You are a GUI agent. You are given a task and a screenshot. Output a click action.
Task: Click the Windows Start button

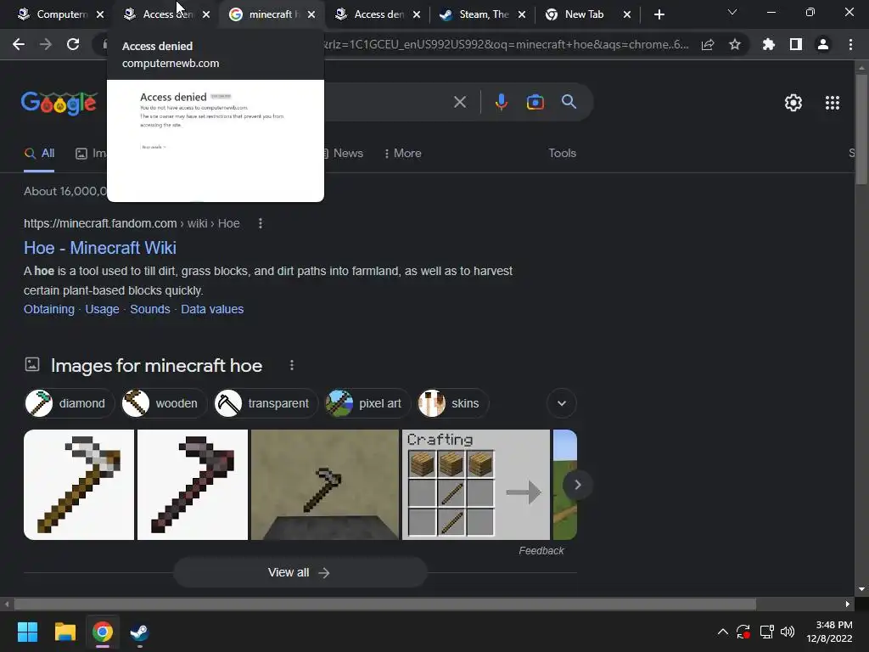pyautogui.click(x=27, y=632)
